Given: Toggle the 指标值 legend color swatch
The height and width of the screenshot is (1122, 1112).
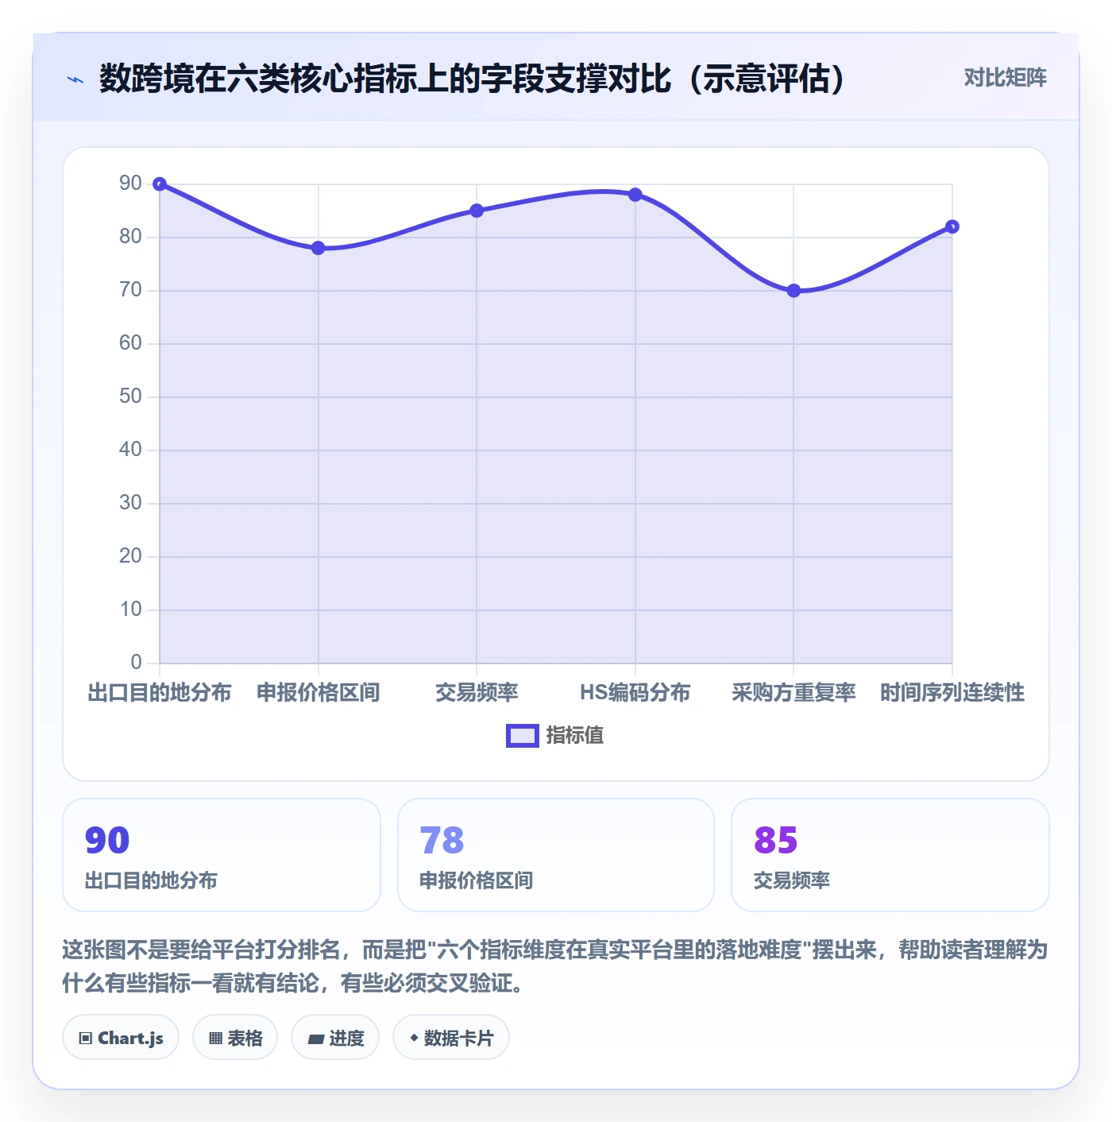Looking at the screenshot, I should pyautogui.click(x=523, y=736).
